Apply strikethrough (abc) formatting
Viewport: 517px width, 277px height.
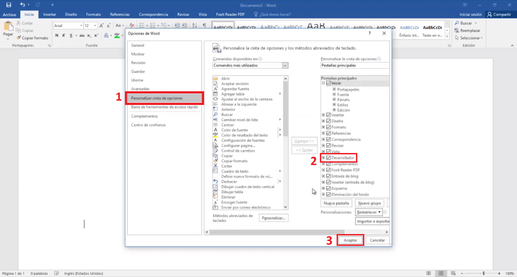point(82,35)
